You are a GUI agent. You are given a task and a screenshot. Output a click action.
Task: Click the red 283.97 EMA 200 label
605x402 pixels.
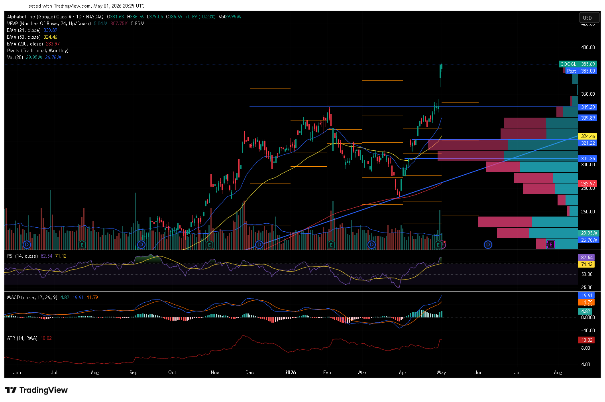[x=587, y=184]
